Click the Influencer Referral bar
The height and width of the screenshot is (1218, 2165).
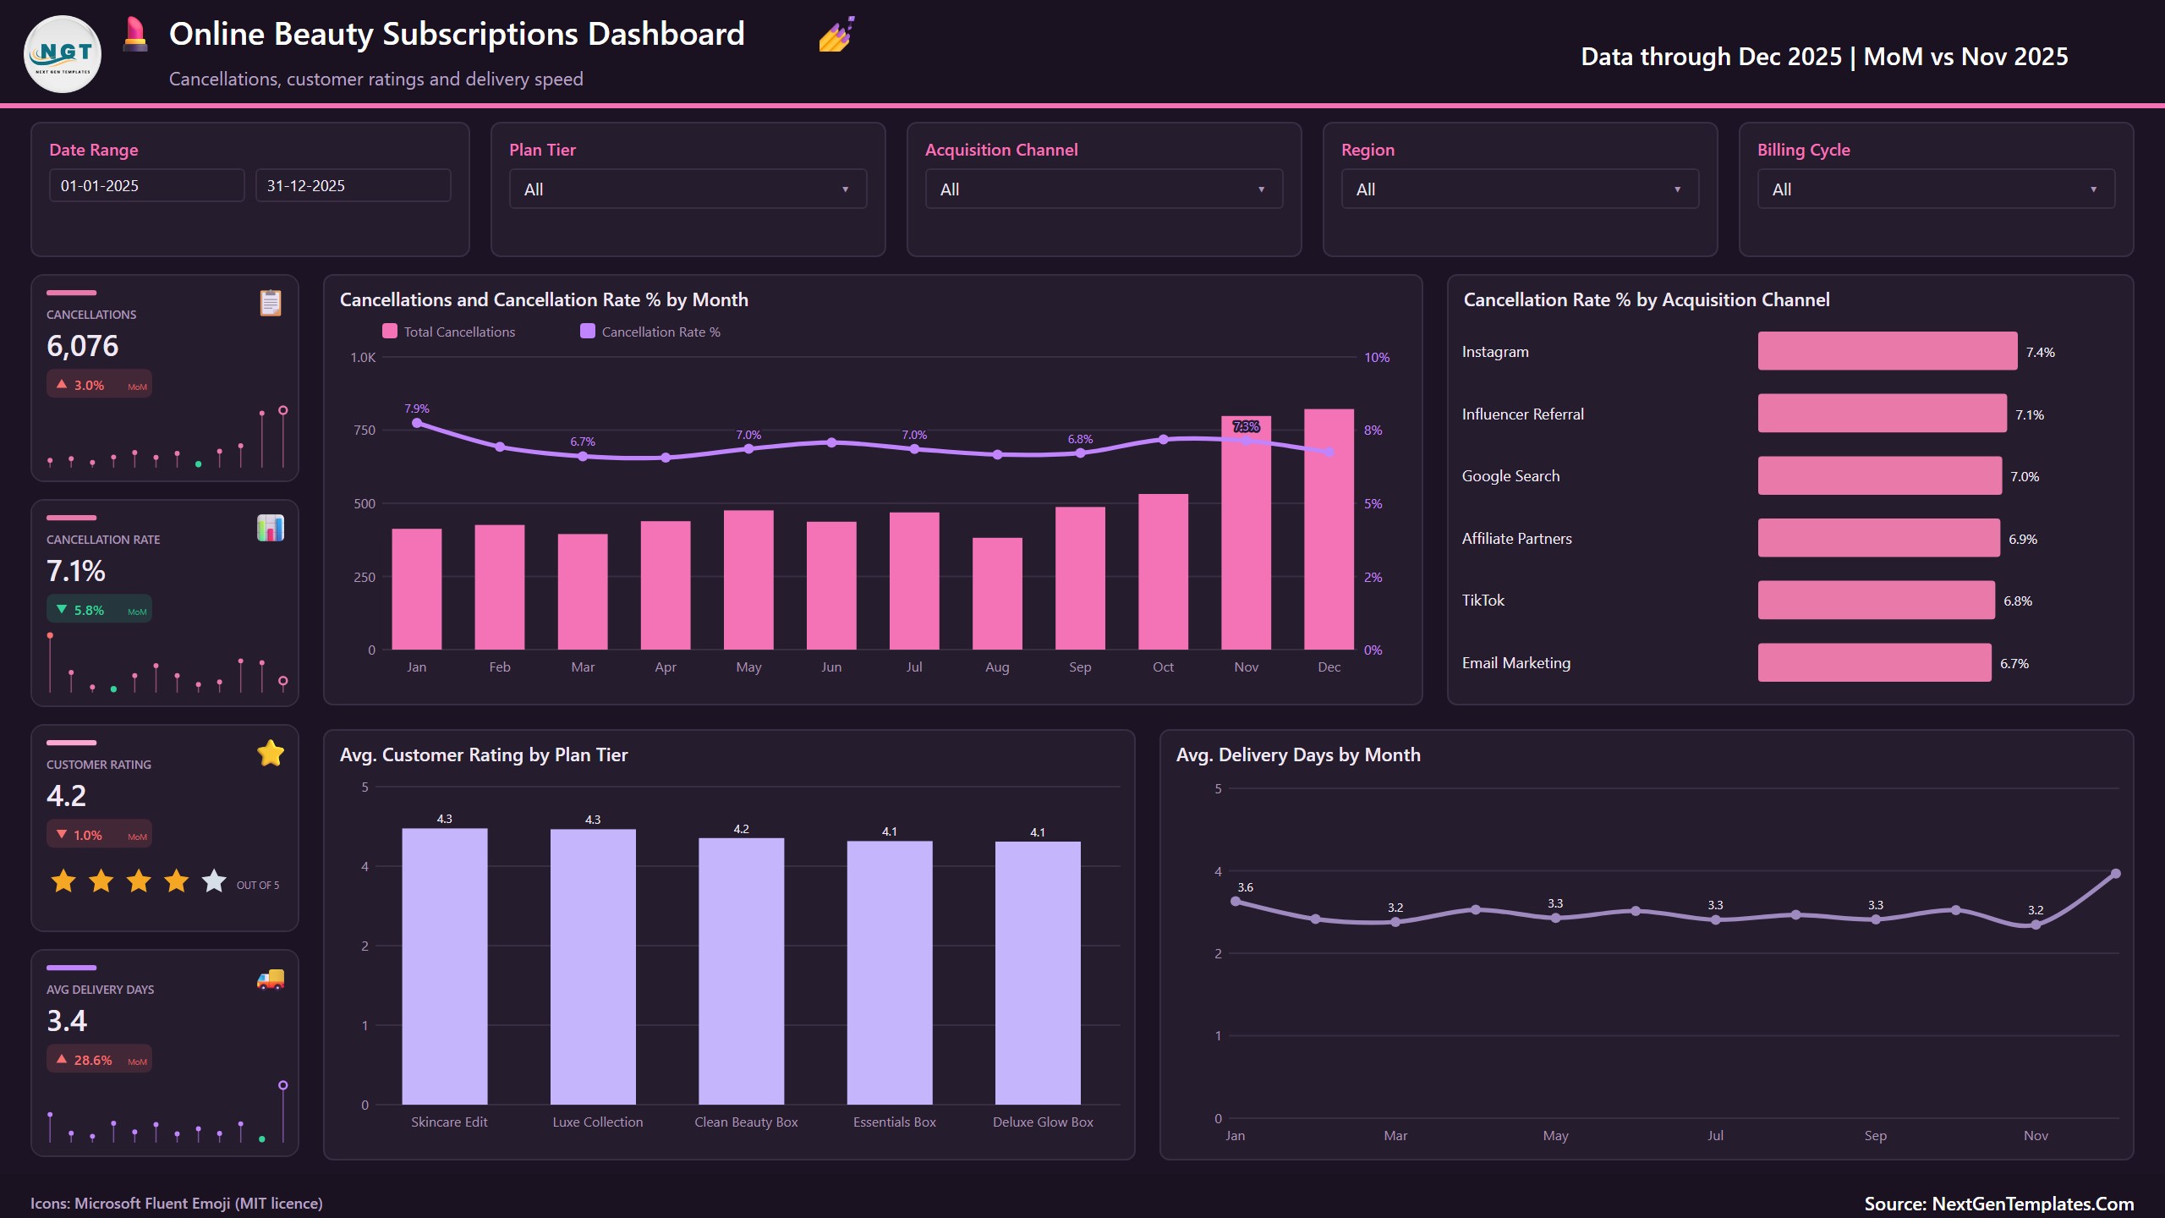point(1883,414)
